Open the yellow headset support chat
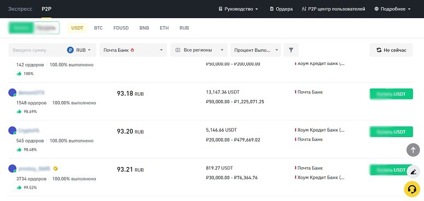Viewport: 424px width, 201px height. pyautogui.click(x=412, y=189)
